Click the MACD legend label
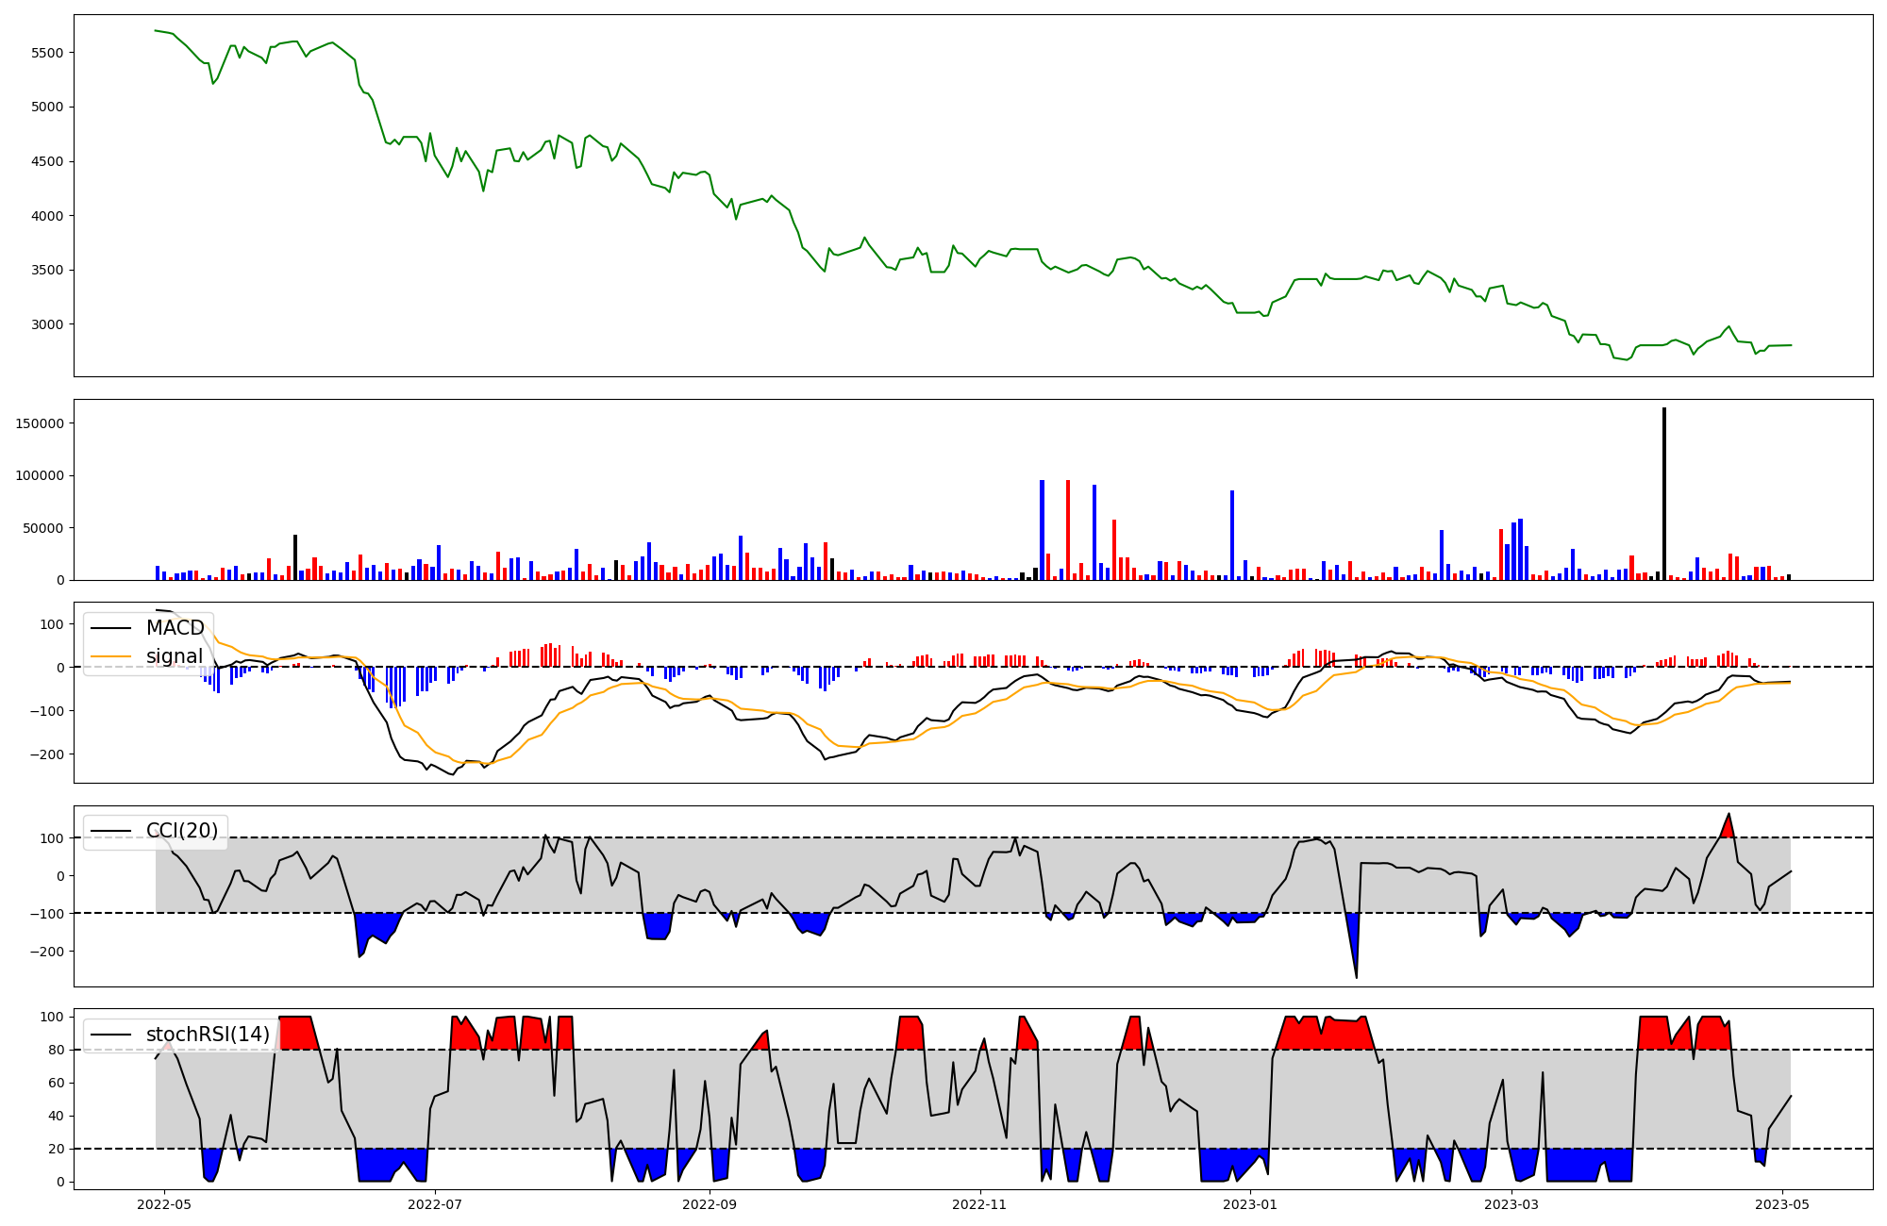Viewport: 1887px width, 1226px height. (x=175, y=628)
